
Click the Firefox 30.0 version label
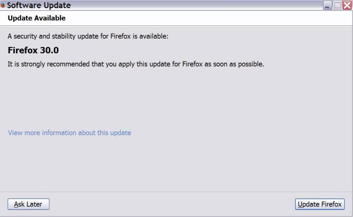tap(33, 50)
